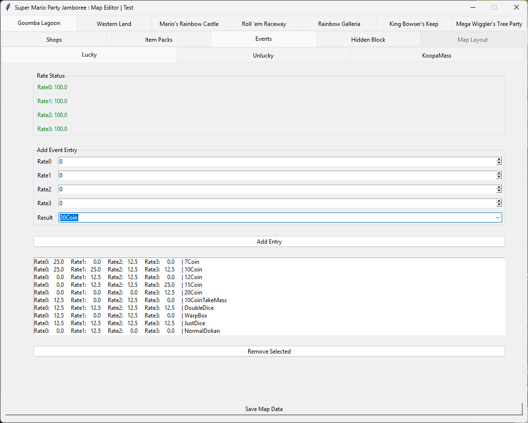Select the NormalDokan row in list
Viewport: 528px width, 423px height.
click(x=202, y=331)
